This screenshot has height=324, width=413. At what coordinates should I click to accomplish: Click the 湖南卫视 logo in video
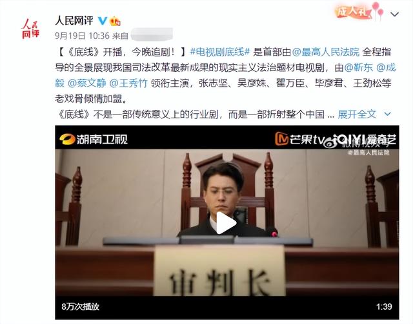click(94, 139)
